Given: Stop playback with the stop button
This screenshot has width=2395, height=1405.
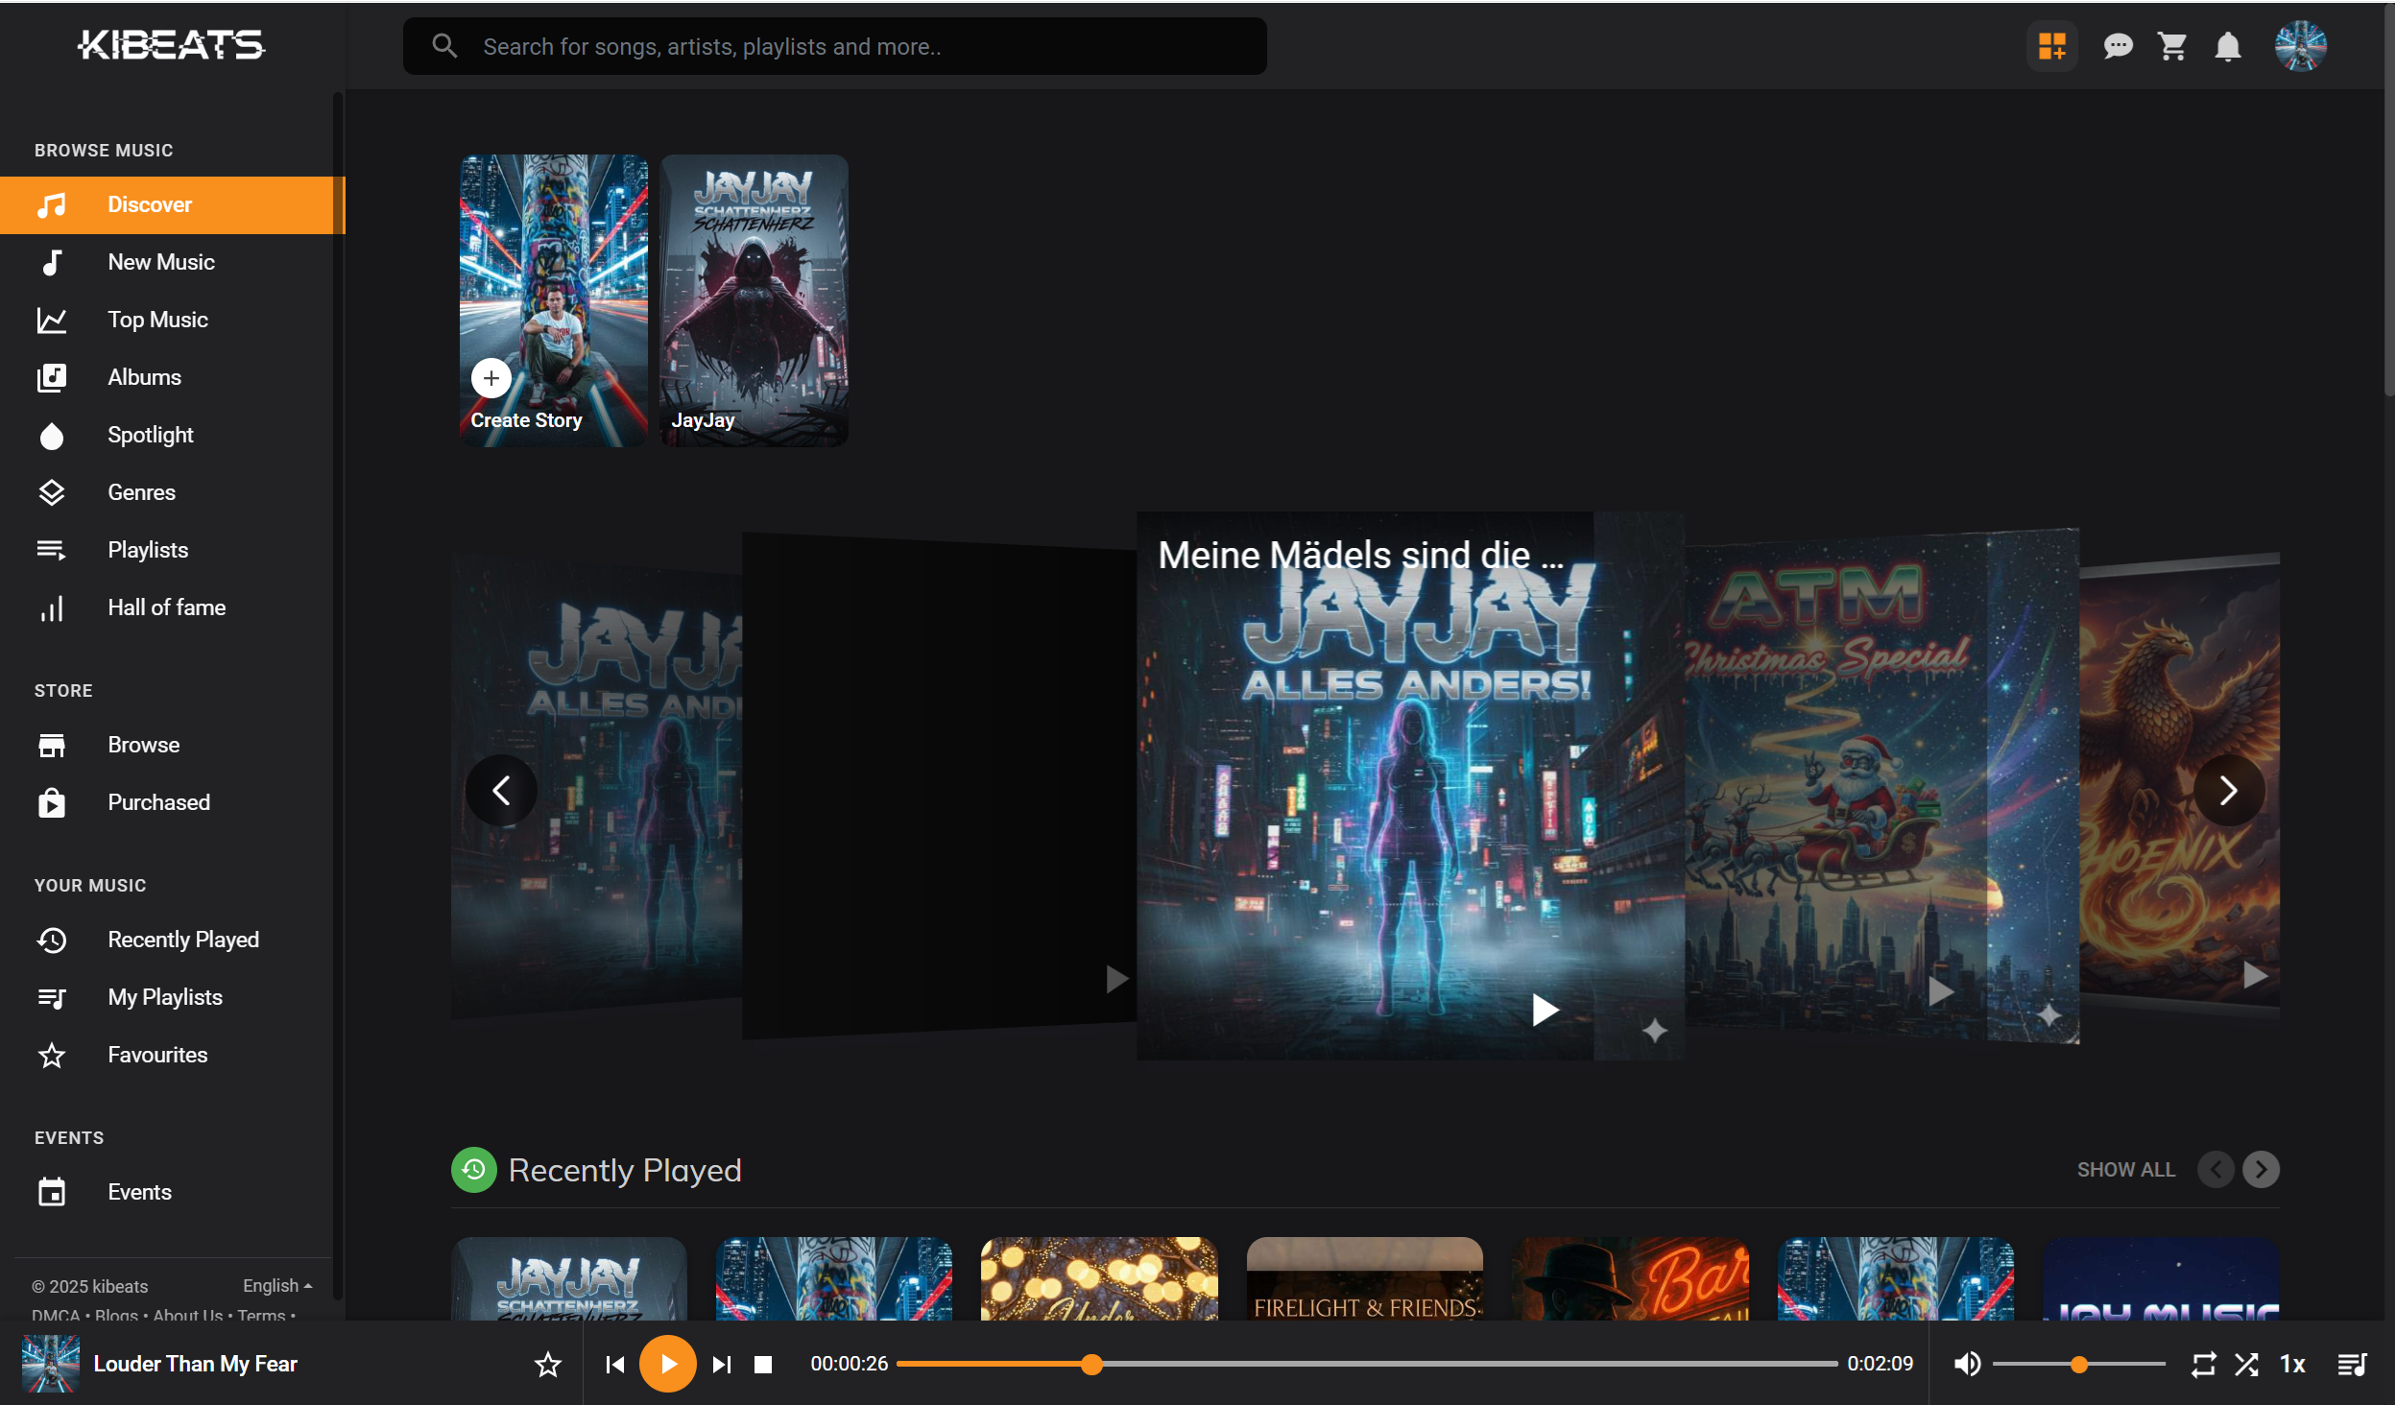Looking at the screenshot, I should coord(763,1364).
